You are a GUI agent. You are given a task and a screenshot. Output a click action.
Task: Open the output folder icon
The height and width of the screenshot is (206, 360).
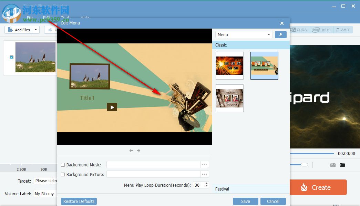click(x=343, y=165)
